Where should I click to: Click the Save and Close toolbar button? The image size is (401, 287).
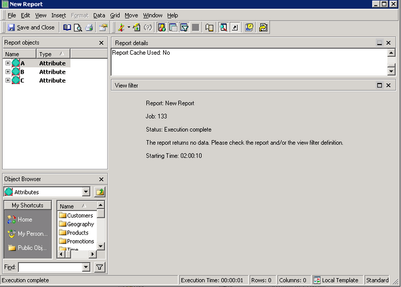tap(31, 27)
